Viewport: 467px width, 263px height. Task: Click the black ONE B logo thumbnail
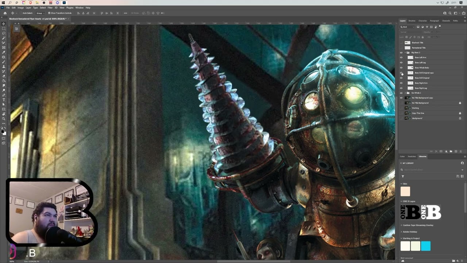410,212
